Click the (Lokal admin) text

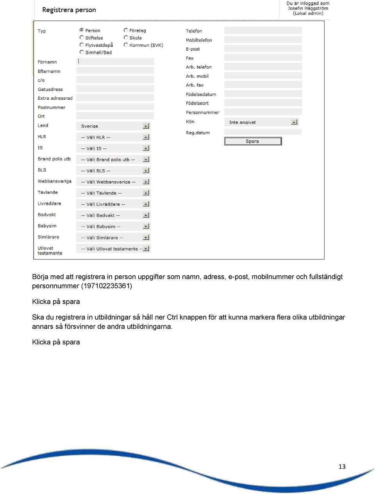pos(308,13)
